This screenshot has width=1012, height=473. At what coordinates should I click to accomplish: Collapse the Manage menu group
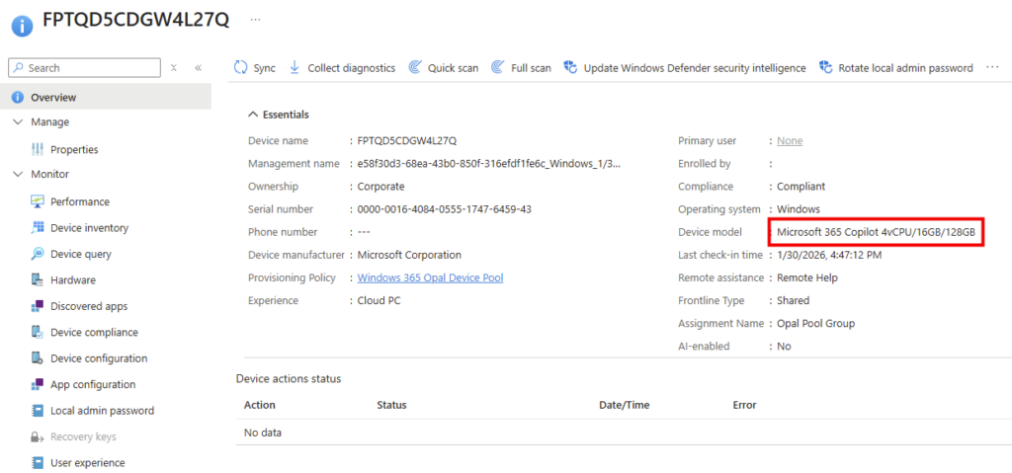click(x=18, y=122)
